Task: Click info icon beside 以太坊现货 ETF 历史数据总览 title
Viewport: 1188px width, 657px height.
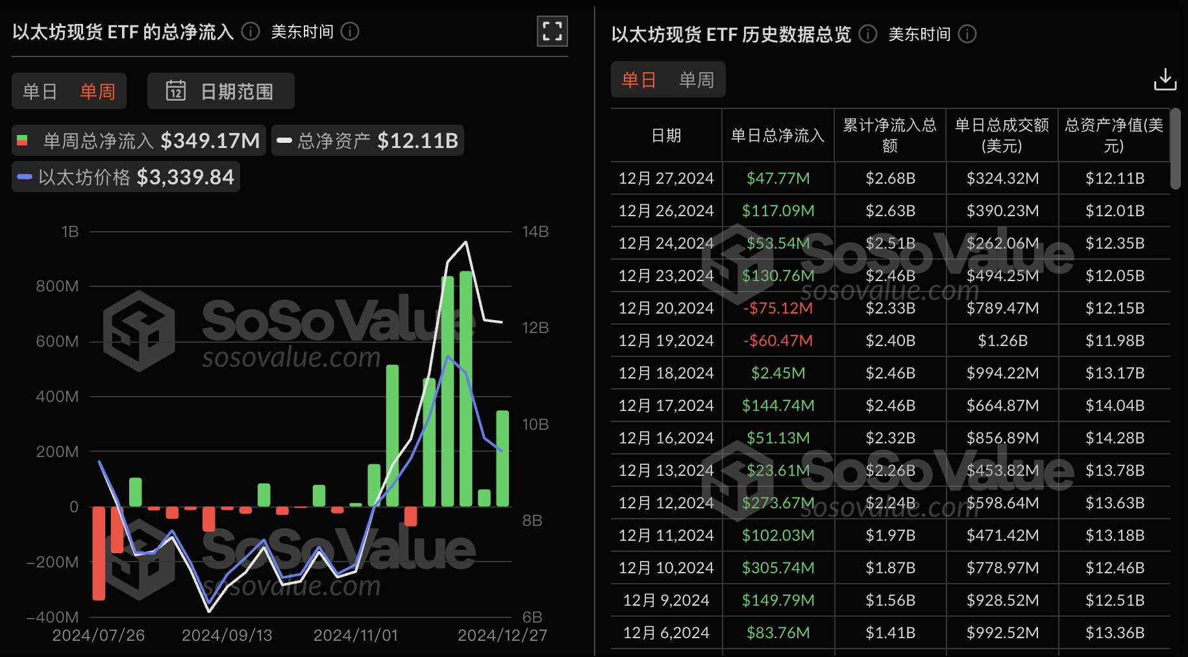Action: [x=868, y=34]
